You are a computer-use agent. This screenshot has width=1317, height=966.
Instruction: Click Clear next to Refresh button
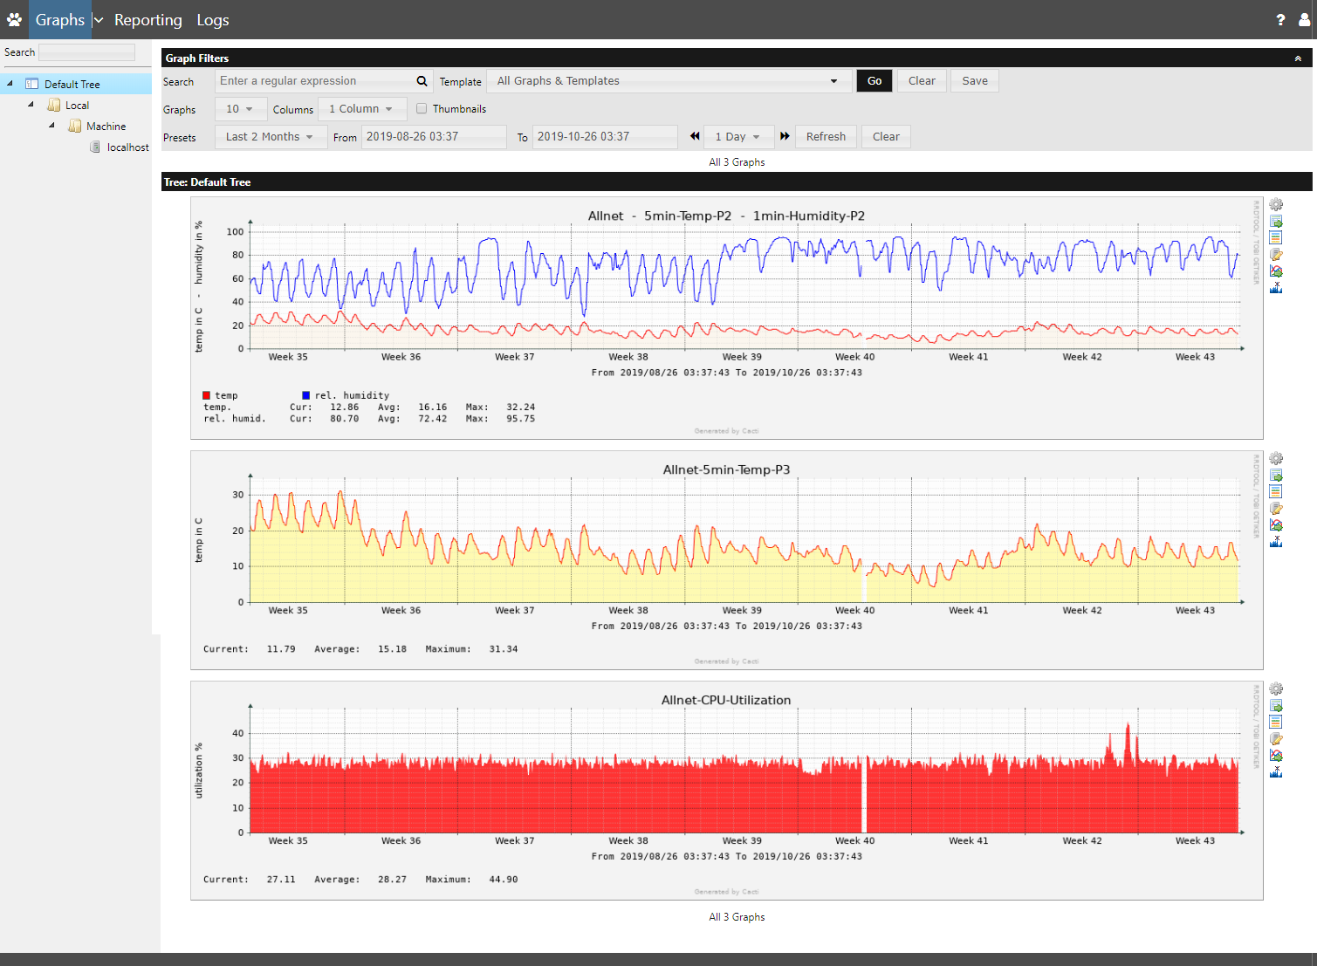coord(886,137)
